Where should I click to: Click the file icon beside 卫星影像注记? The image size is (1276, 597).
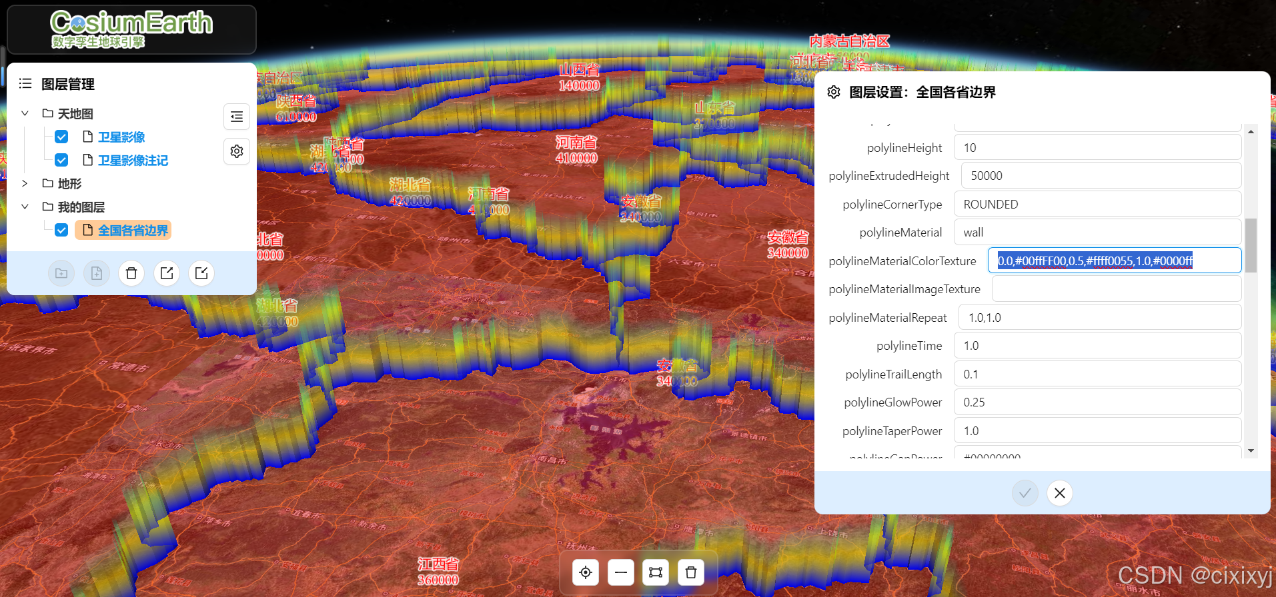coord(87,160)
